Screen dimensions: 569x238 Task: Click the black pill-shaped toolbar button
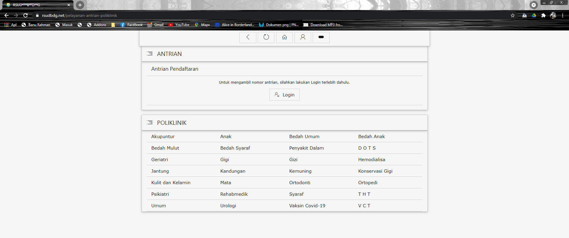(321, 37)
